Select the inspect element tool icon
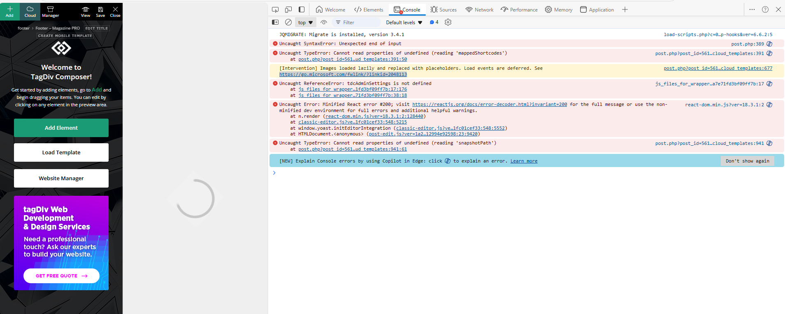This screenshot has height=314, width=785. (275, 9)
